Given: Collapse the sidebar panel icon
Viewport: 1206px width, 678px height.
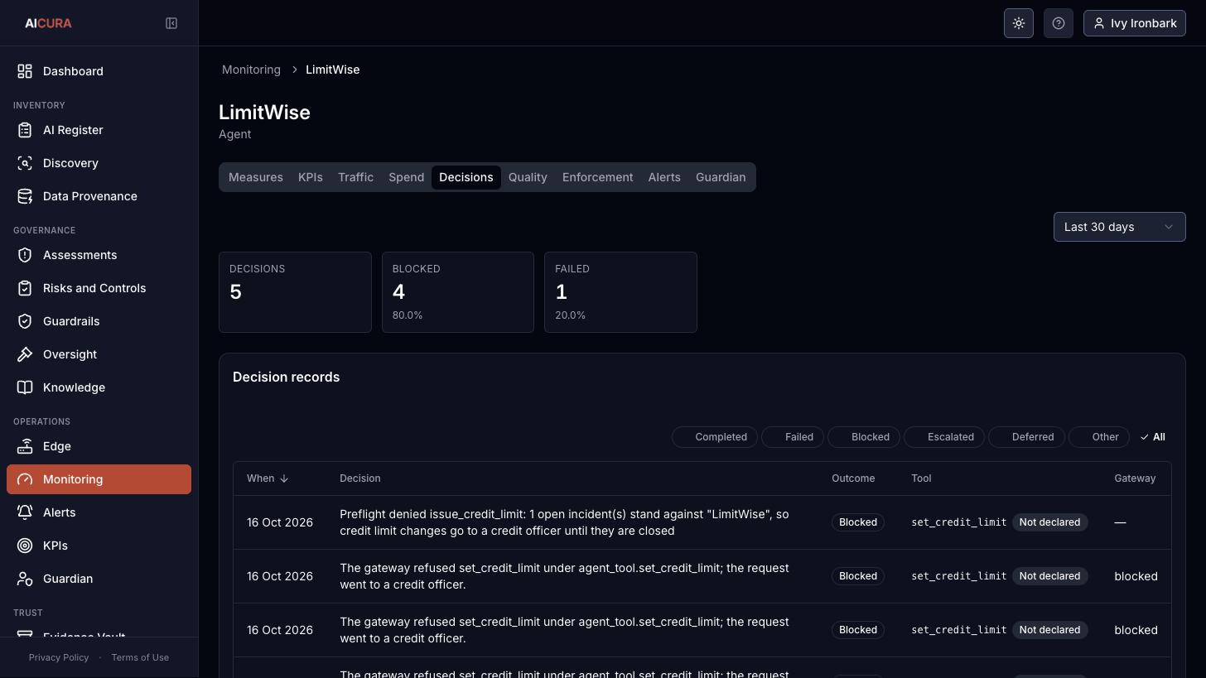Looking at the screenshot, I should point(171,23).
